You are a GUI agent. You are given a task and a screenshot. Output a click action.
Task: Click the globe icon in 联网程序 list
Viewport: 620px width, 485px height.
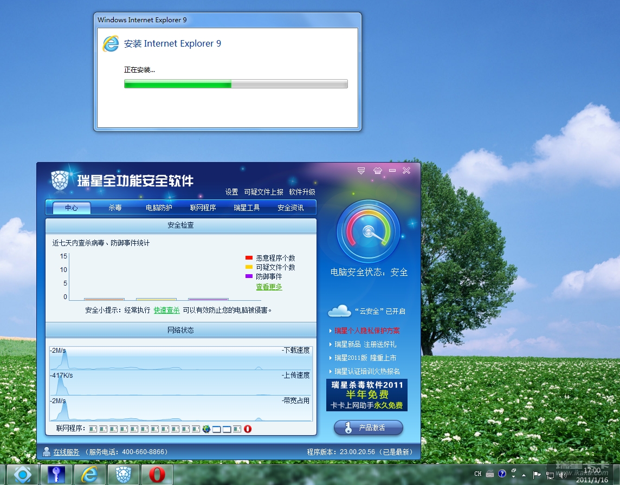(206, 429)
